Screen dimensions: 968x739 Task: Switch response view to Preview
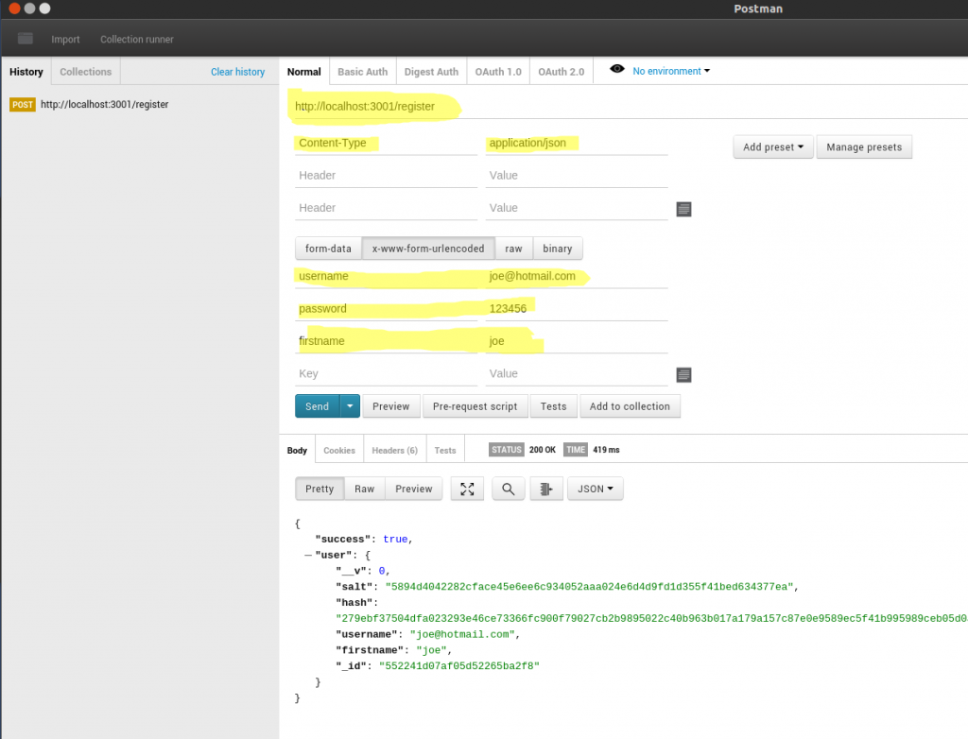click(414, 489)
